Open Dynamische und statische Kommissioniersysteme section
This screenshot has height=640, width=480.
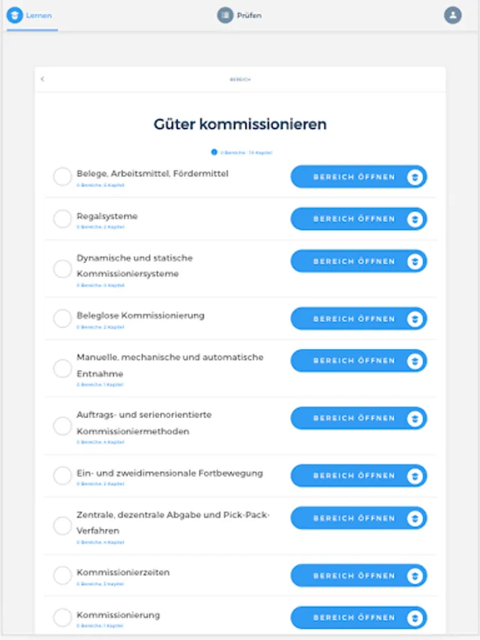tap(358, 262)
